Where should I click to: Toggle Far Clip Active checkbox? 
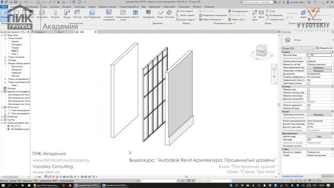[x=308, y=99]
